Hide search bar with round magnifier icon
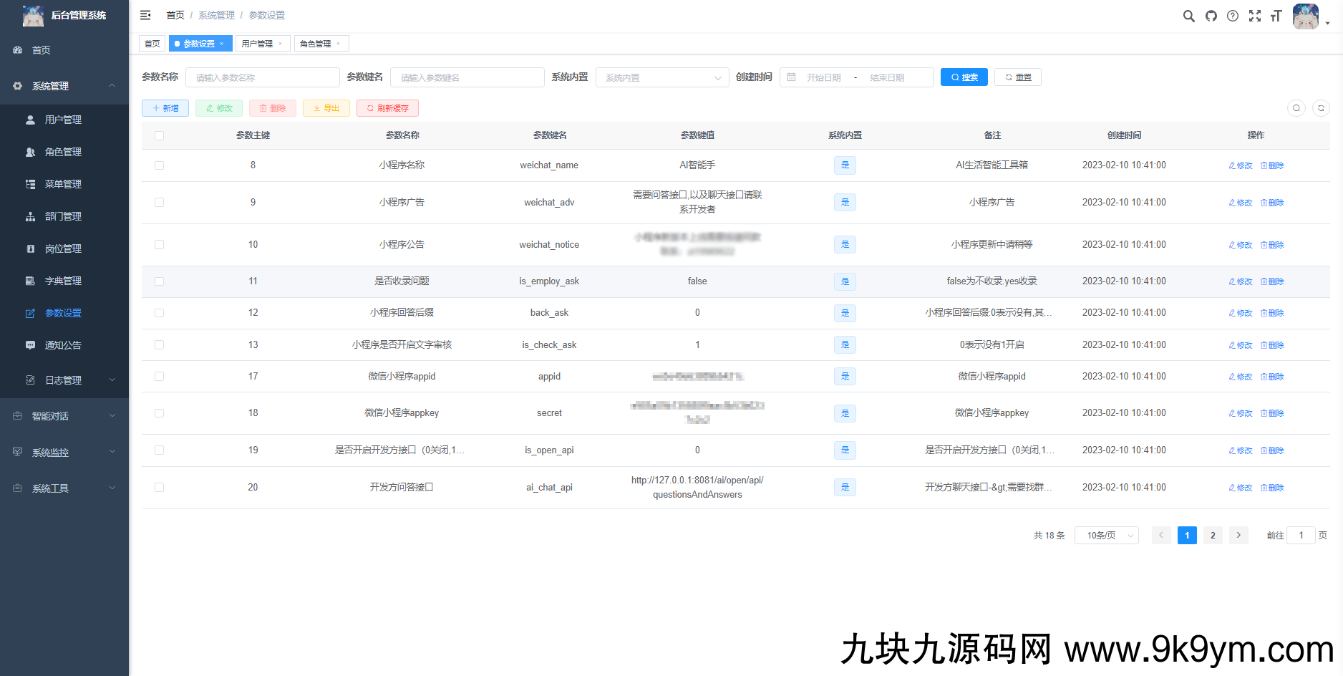 (1296, 108)
